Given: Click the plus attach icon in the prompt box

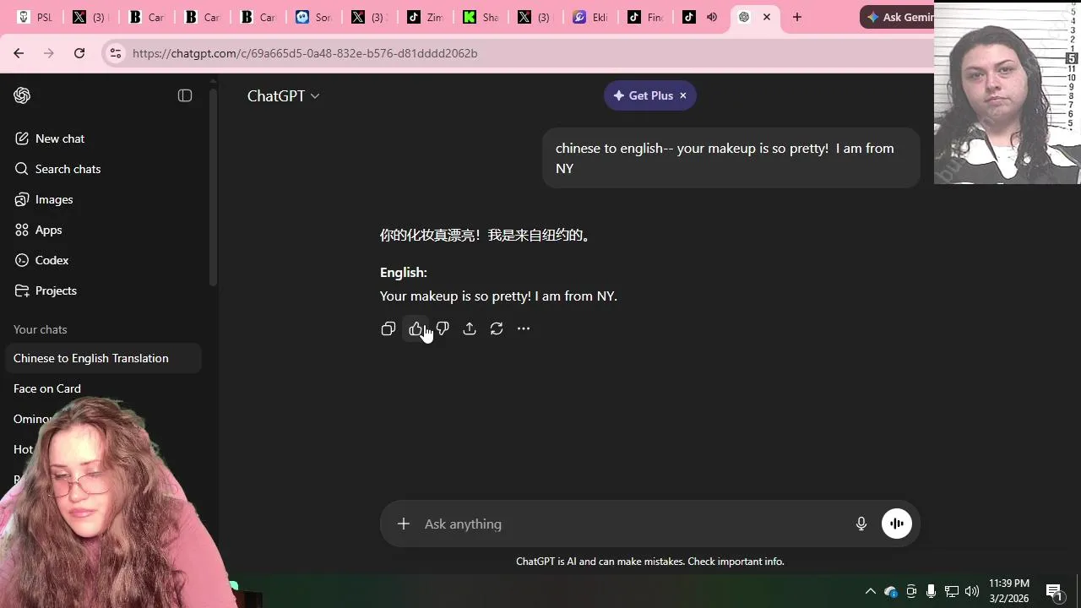Looking at the screenshot, I should (404, 524).
